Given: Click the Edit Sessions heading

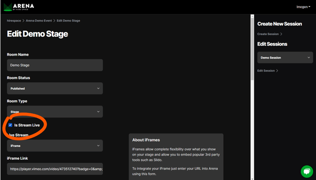Looking at the screenshot, I should [x=272, y=44].
